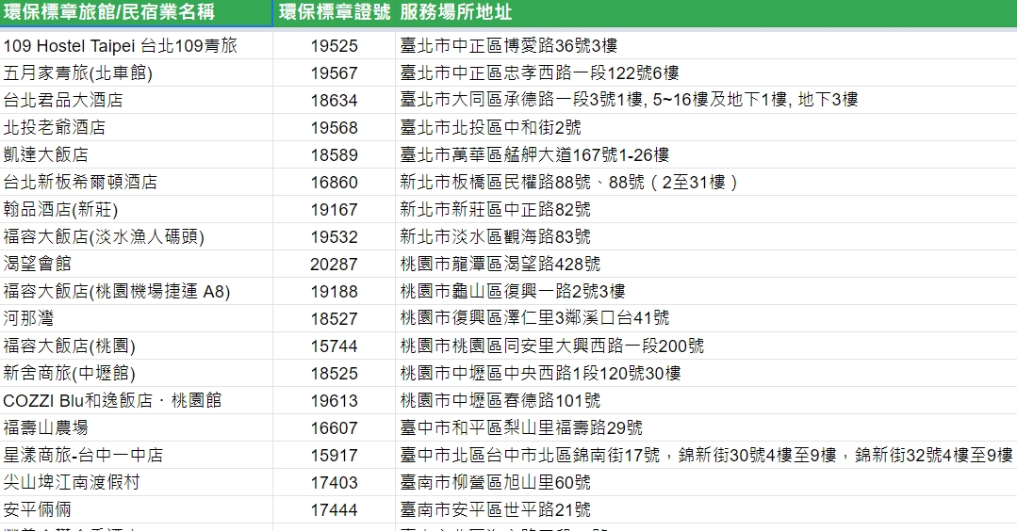Click the 五月家青旅(北車館) cell
The height and width of the screenshot is (531, 1017).
pos(137,72)
